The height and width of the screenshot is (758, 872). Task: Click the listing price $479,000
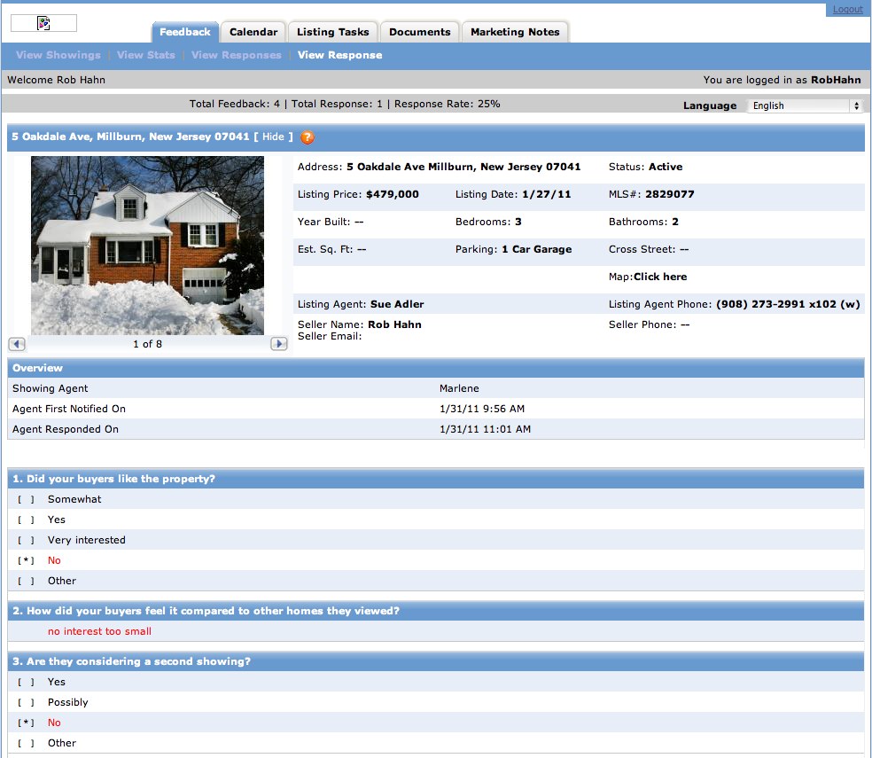(393, 194)
